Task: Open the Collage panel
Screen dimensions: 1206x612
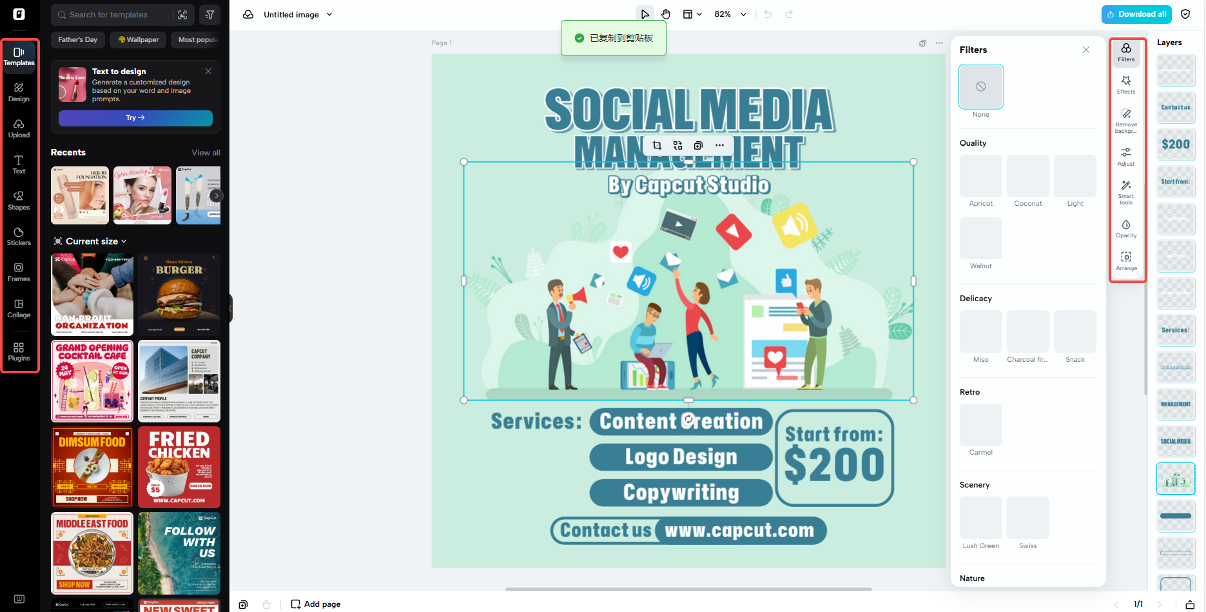Action: point(19,308)
